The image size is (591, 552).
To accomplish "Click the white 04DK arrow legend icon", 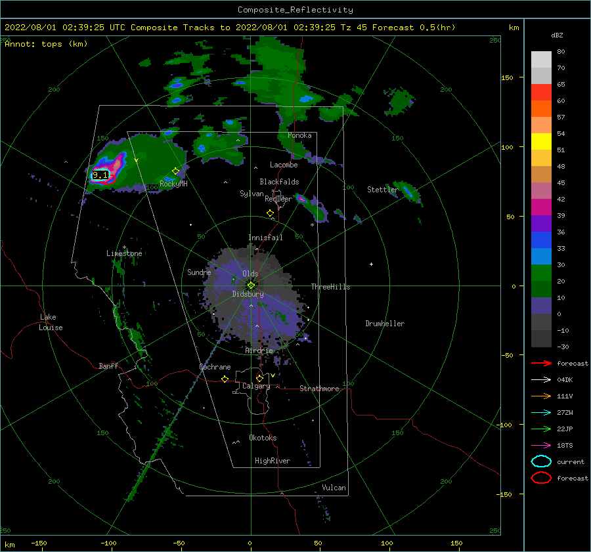I will click(x=541, y=379).
